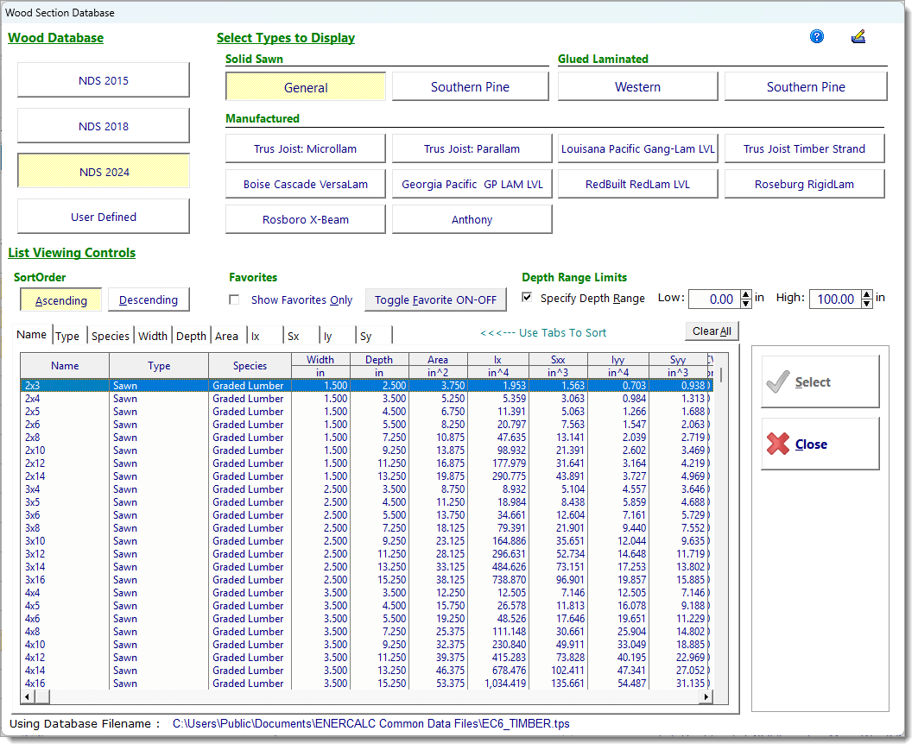This screenshot has height=750, width=918.
Task: Display Anthony manufactured sections
Action: point(472,219)
